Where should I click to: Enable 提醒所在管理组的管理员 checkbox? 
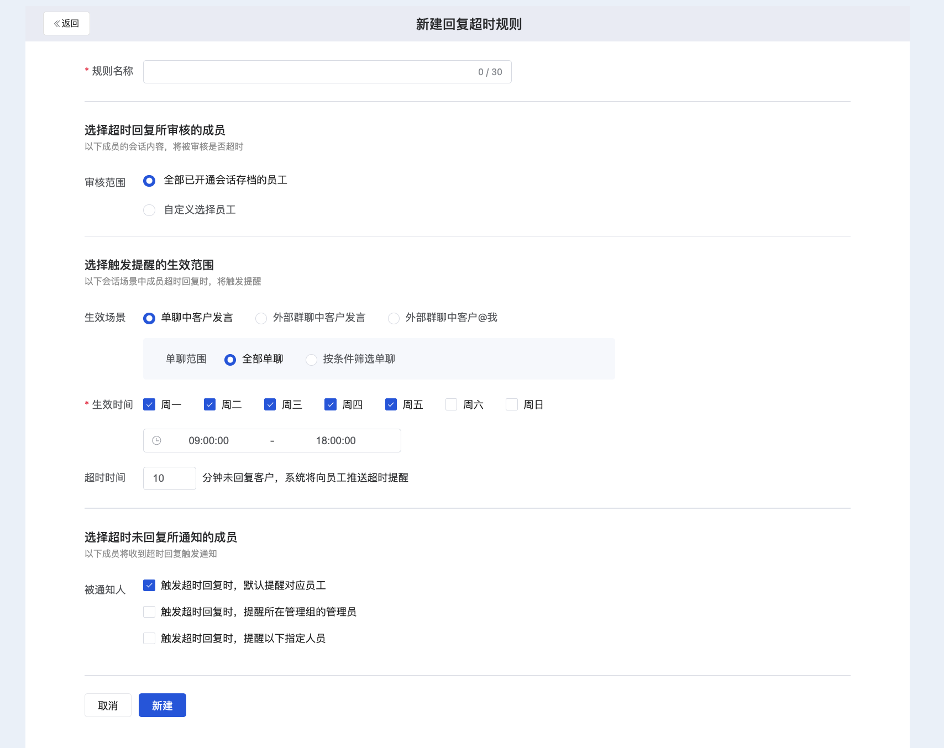pyautogui.click(x=149, y=612)
